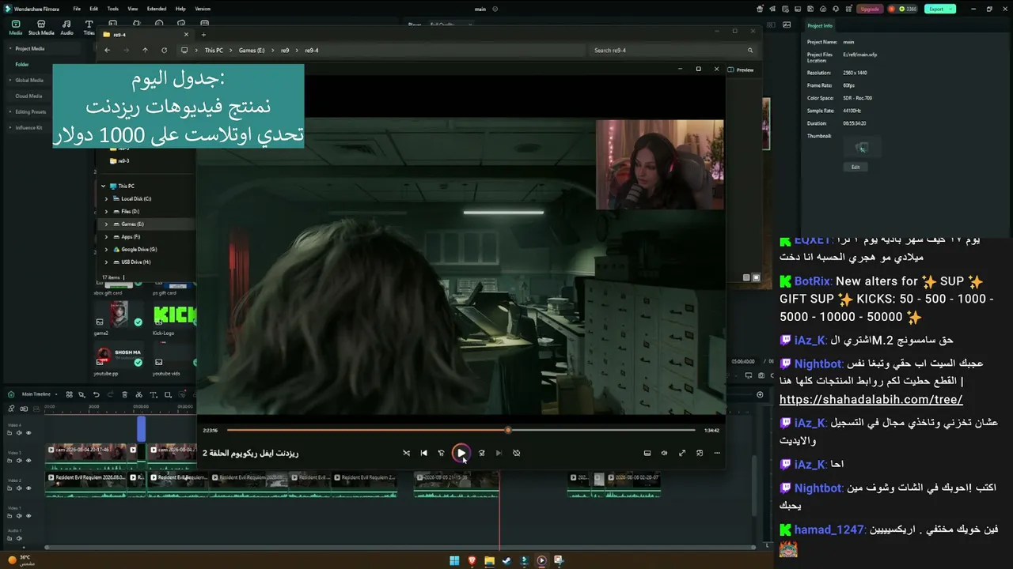Open media player more options menu
1013x569 pixels.
[x=717, y=453]
